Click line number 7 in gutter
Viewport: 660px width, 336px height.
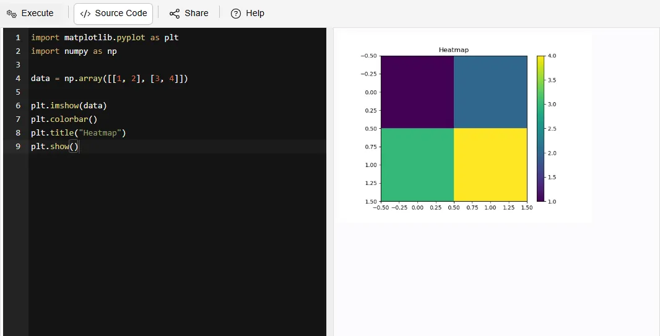click(18, 119)
